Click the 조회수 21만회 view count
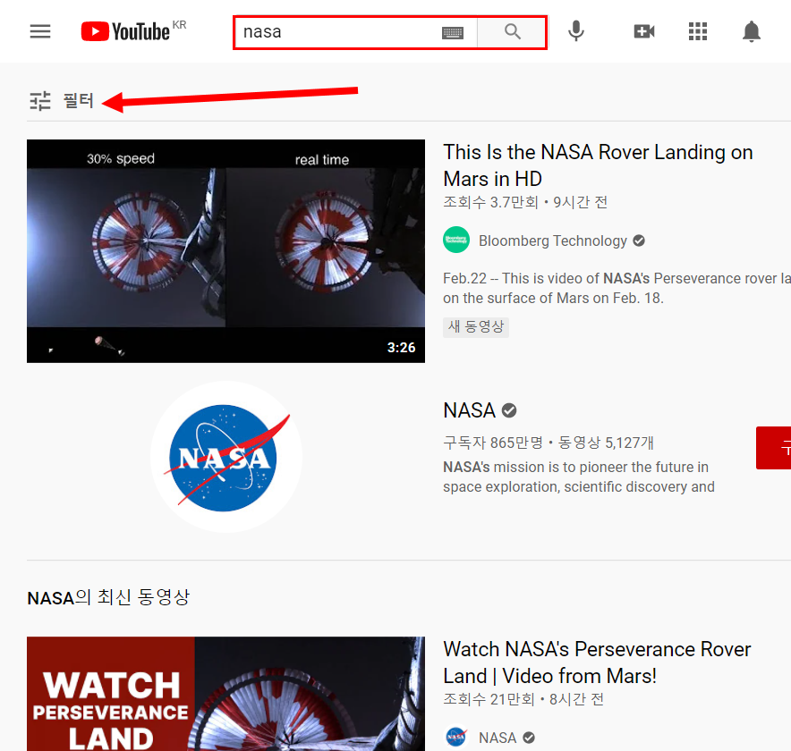The height and width of the screenshot is (751, 791). (489, 699)
